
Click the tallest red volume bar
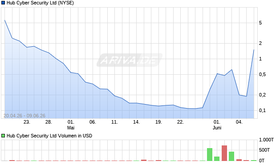[x=224, y=153]
